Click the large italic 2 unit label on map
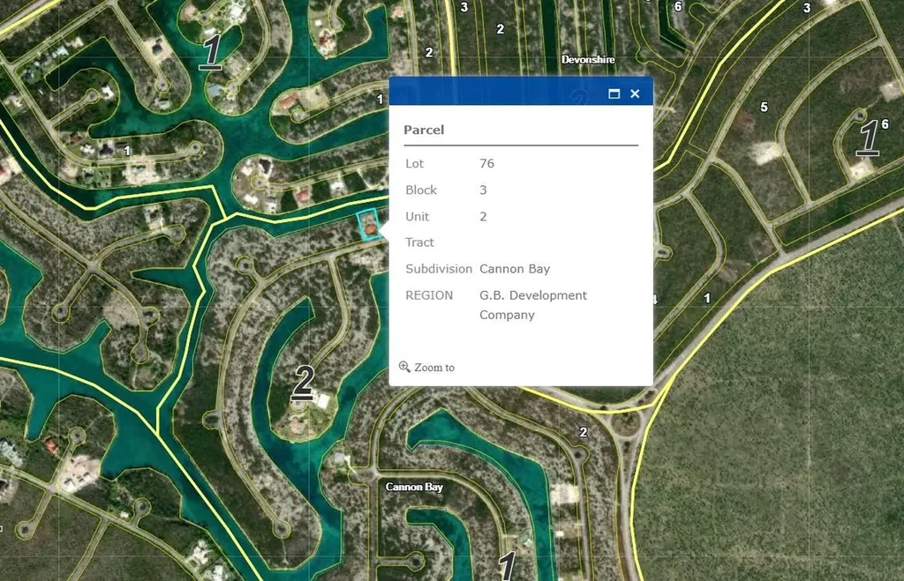The height and width of the screenshot is (581, 904). tap(302, 383)
